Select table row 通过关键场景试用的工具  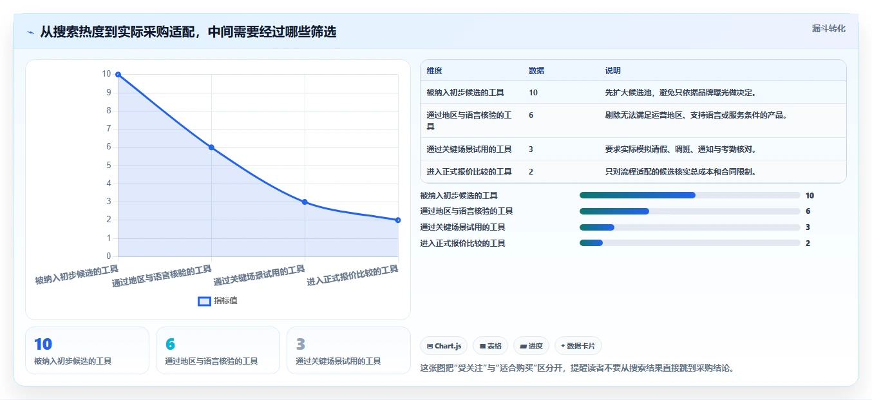[x=633, y=149]
